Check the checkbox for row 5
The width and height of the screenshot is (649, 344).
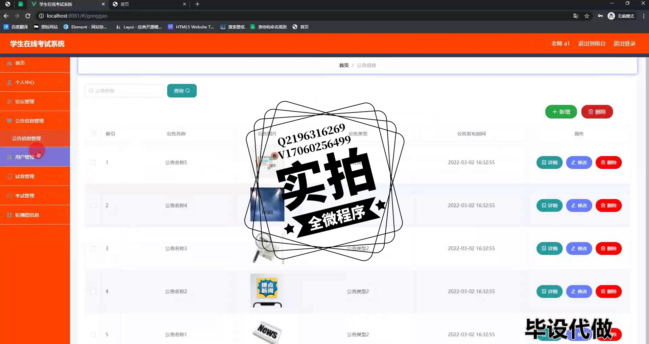[x=93, y=334]
